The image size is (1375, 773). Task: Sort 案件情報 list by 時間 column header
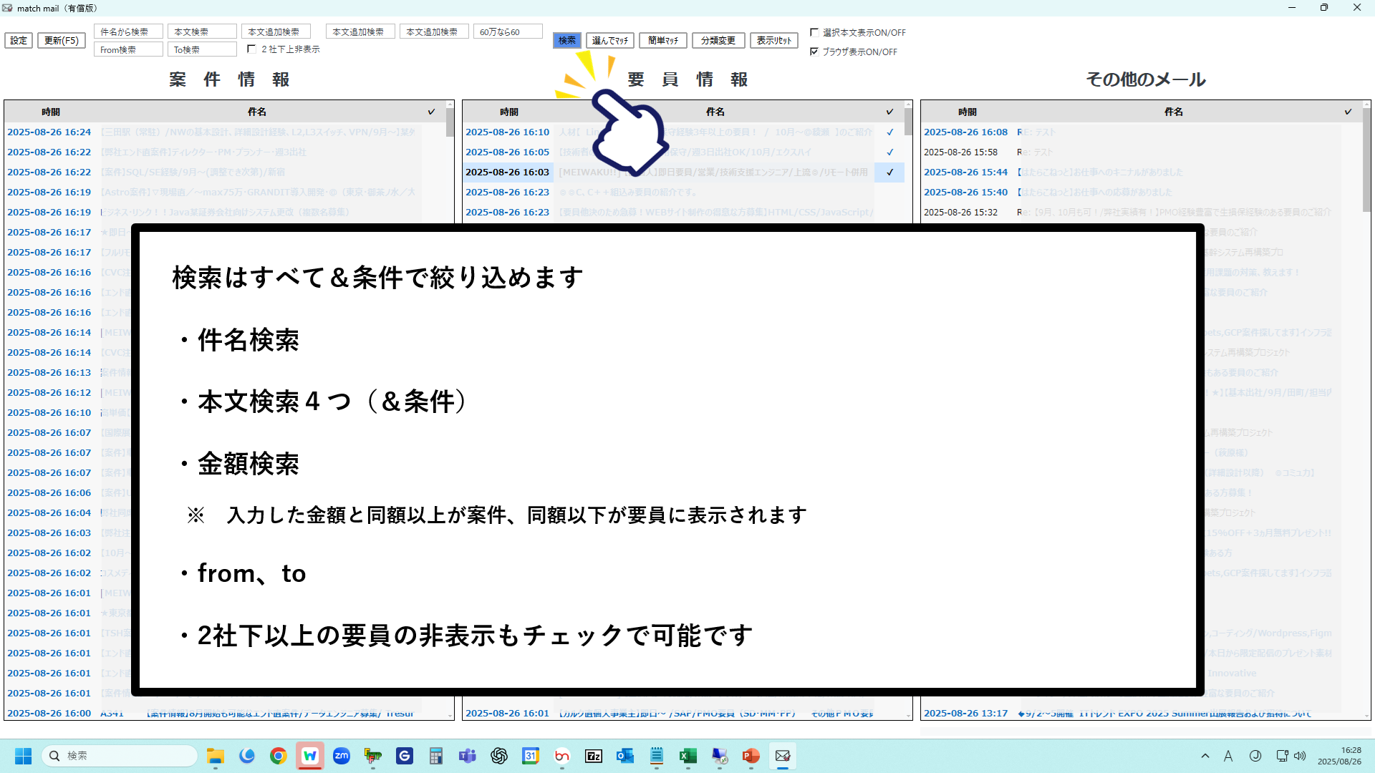click(51, 112)
